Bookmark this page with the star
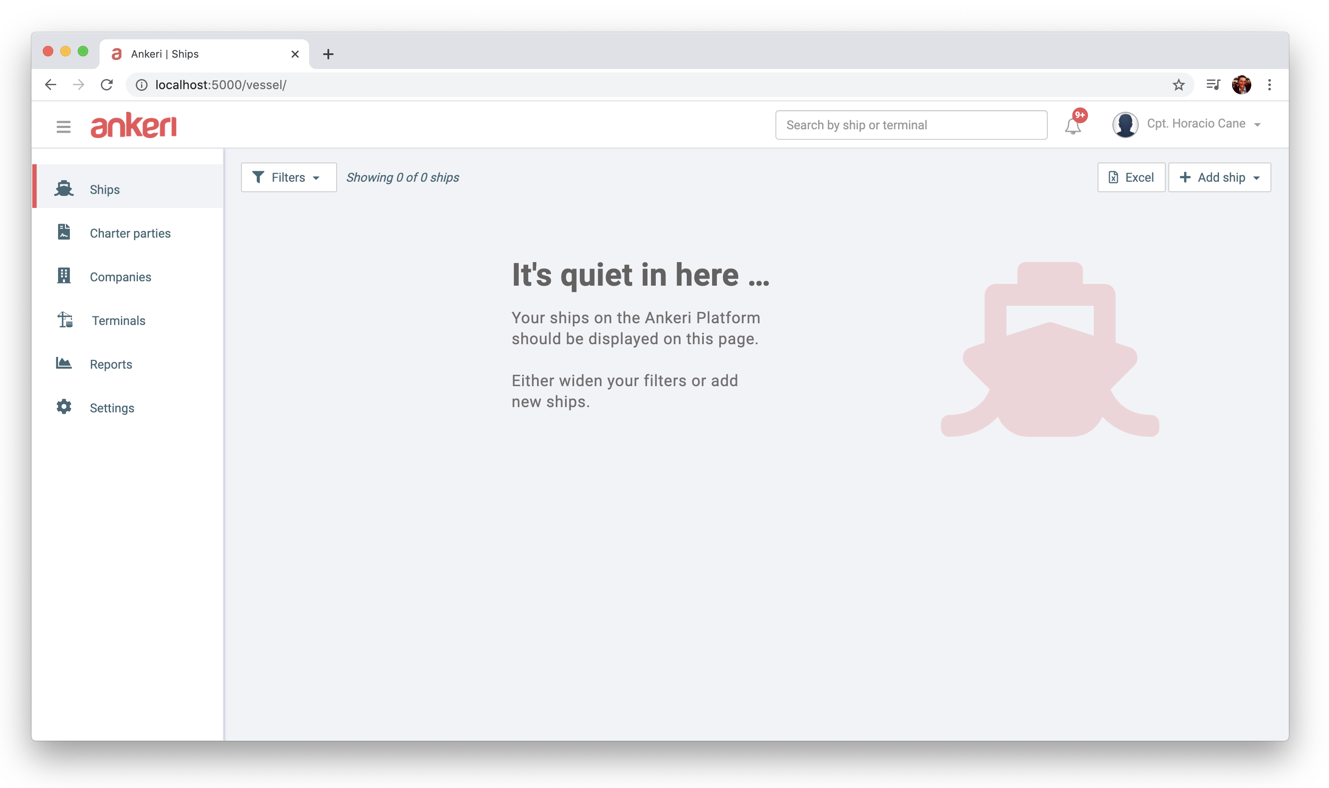Image resolution: width=1329 pixels, height=788 pixels. click(x=1178, y=84)
